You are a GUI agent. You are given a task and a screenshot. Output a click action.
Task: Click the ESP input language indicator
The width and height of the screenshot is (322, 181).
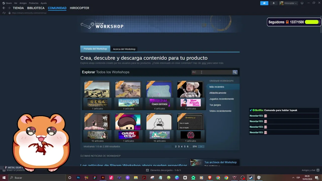[x=298, y=178]
